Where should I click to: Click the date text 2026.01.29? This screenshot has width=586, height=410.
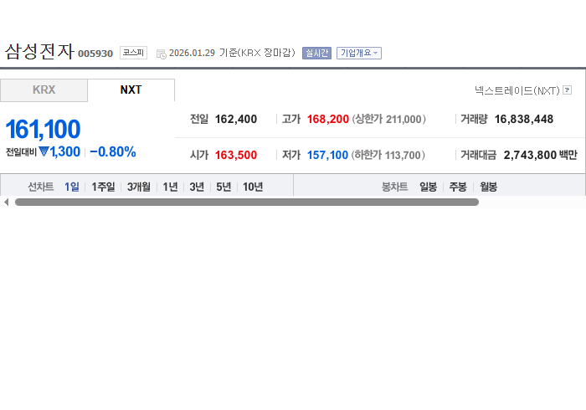pyautogui.click(x=192, y=53)
